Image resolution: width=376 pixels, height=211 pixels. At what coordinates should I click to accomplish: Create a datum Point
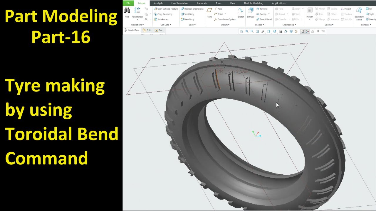click(x=219, y=14)
